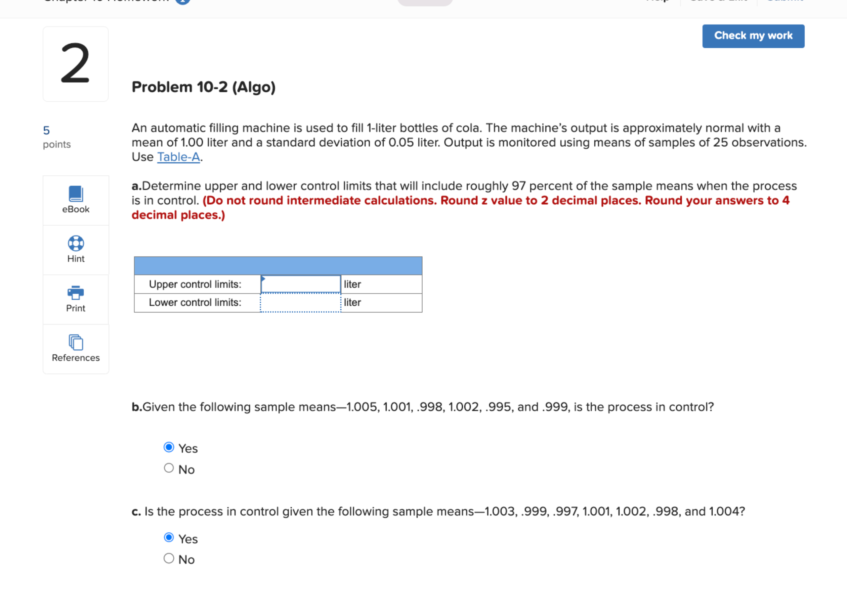Select Yes for part b
The height and width of the screenshot is (605, 847).
tap(169, 447)
